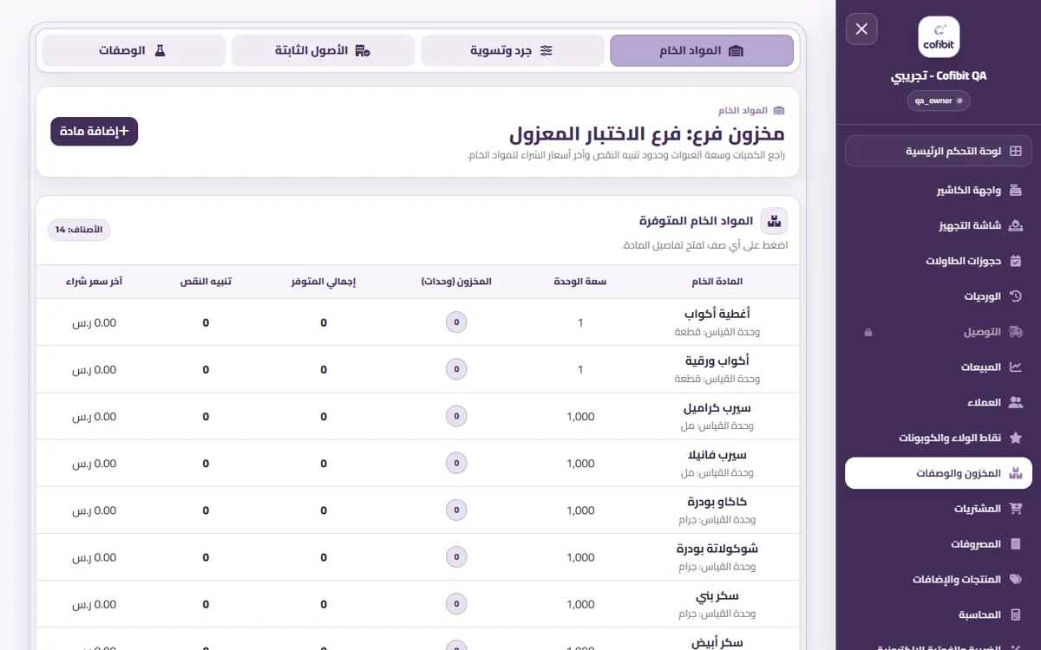Viewport: 1041px width, 650px height.
Task: Switch to جرد وتسوية tab
Action: coord(513,50)
